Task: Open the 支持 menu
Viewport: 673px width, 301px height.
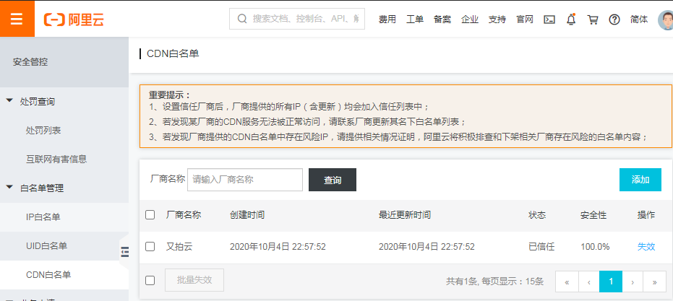Action: click(x=497, y=19)
